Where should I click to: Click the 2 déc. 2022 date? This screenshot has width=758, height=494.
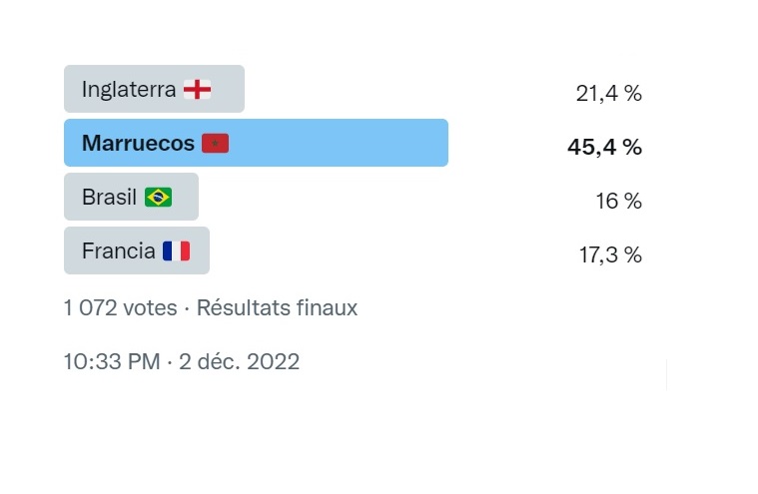239,361
